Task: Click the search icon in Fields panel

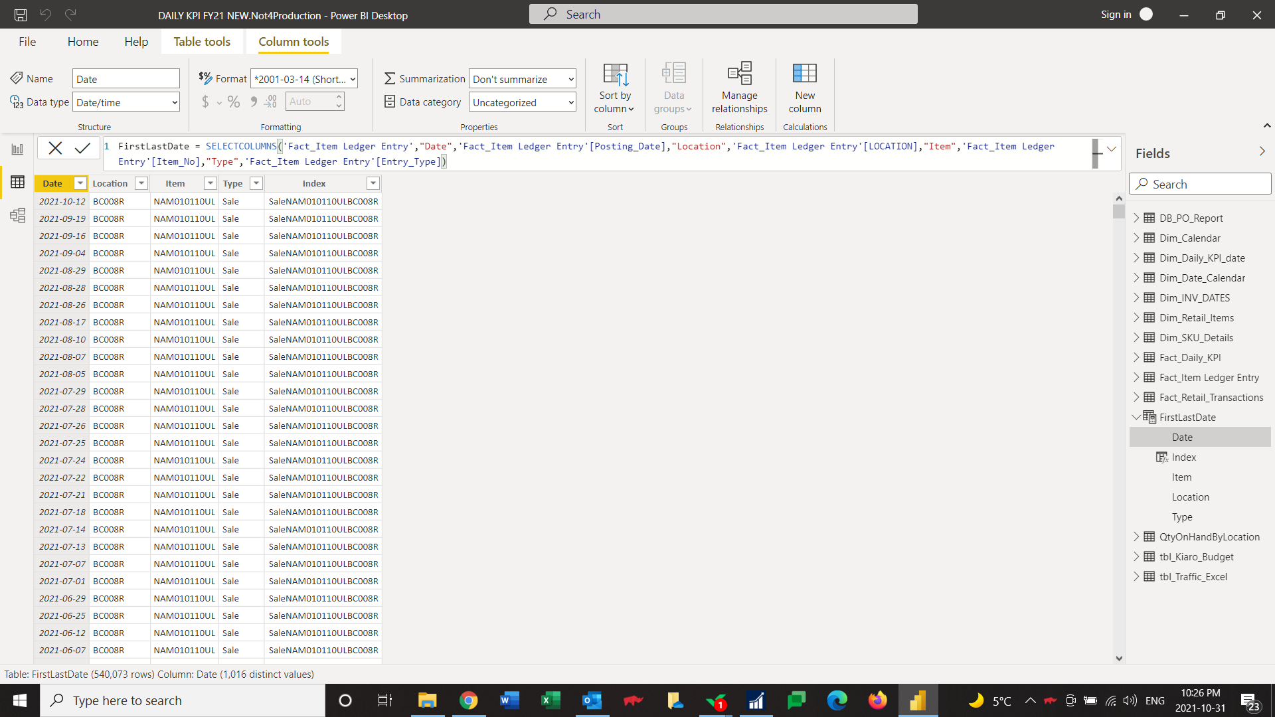Action: (1142, 184)
